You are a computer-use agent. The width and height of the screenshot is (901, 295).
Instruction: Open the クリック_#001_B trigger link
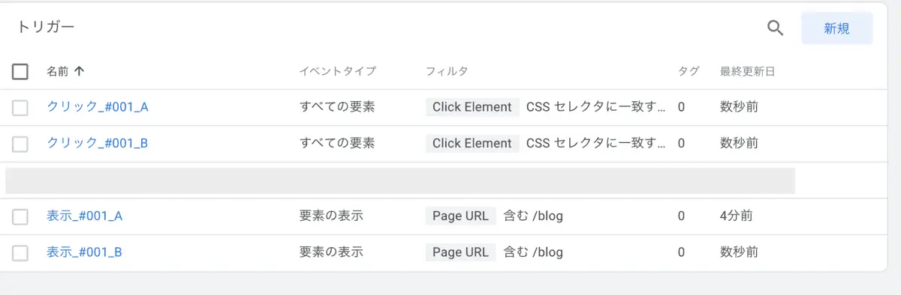(98, 143)
